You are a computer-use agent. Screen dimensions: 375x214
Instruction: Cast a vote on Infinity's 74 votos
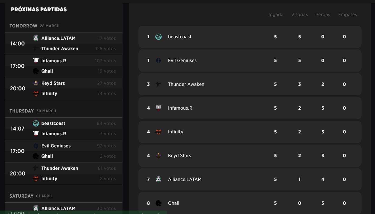(106, 94)
